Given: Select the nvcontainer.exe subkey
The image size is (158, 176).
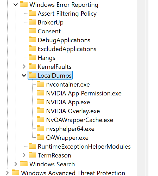Looking at the screenshot, I should point(68,84).
